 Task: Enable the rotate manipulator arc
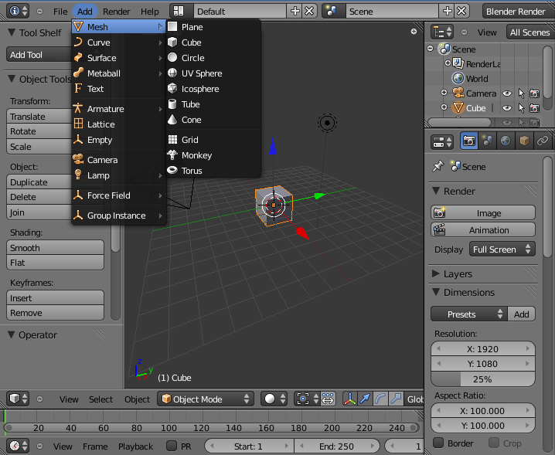tap(380, 399)
